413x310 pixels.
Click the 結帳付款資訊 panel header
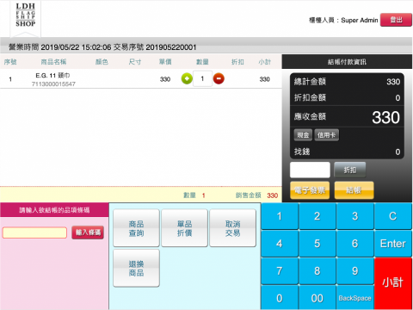pyautogui.click(x=347, y=62)
